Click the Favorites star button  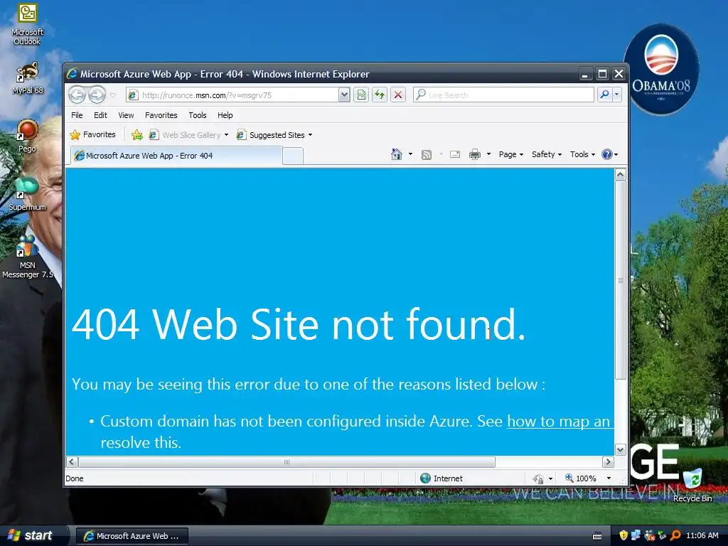[x=92, y=134]
